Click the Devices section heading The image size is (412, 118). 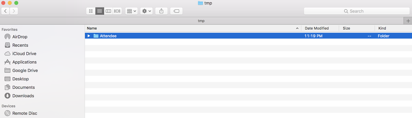tap(8, 106)
